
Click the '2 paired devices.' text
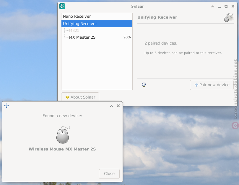tap(161, 43)
